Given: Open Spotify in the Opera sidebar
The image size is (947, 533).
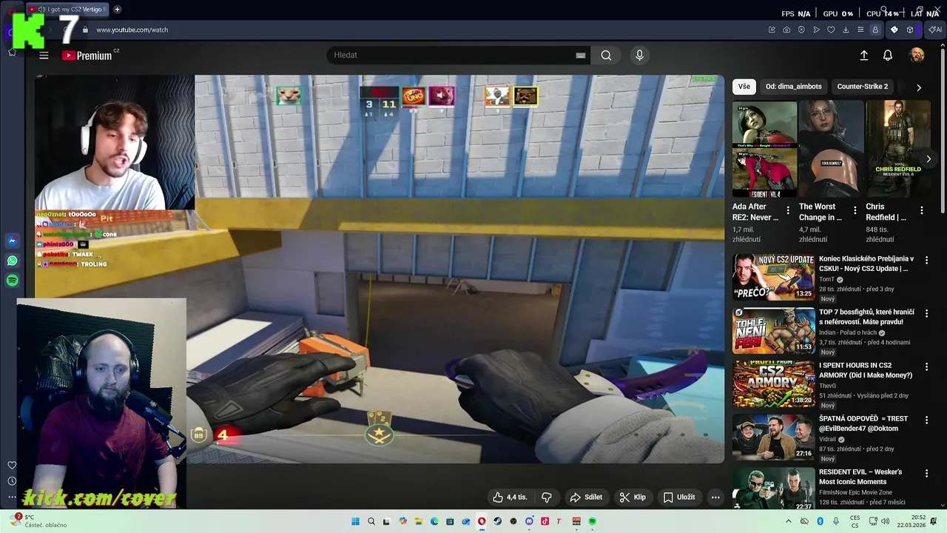Looking at the screenshot, I should click(12, 281).
